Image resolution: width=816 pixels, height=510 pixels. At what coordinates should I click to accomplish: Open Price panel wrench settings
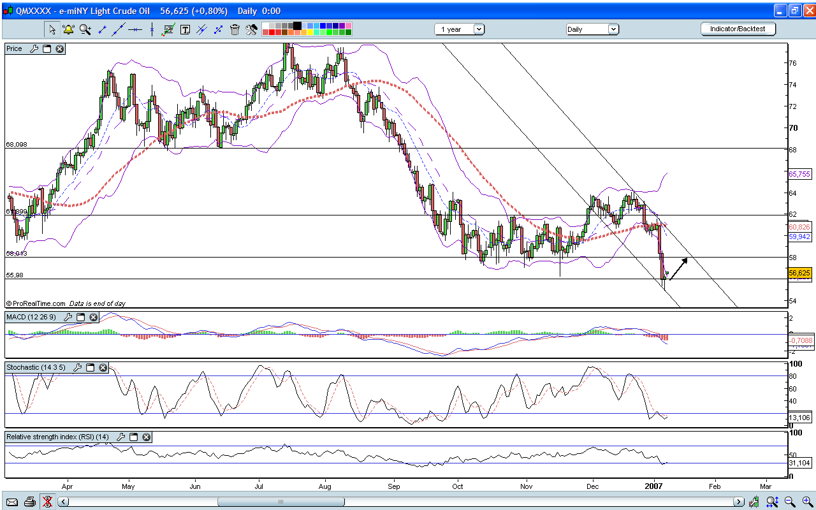[x=34, y=48]
